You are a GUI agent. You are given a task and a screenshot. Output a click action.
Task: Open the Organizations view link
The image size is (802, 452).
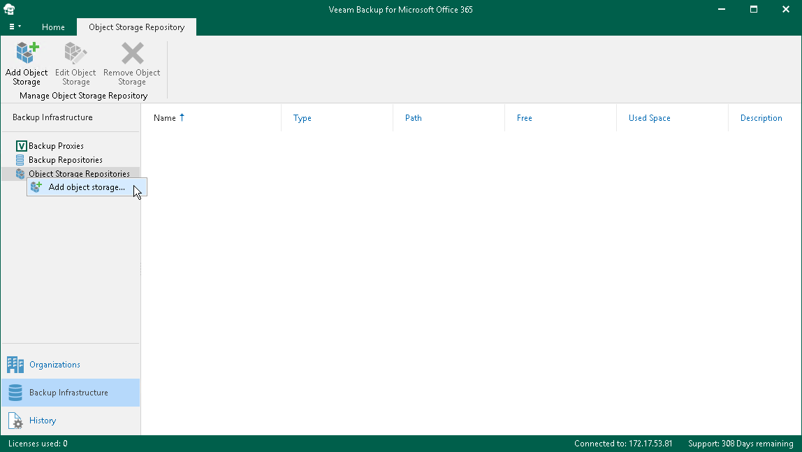click(54, 365)
